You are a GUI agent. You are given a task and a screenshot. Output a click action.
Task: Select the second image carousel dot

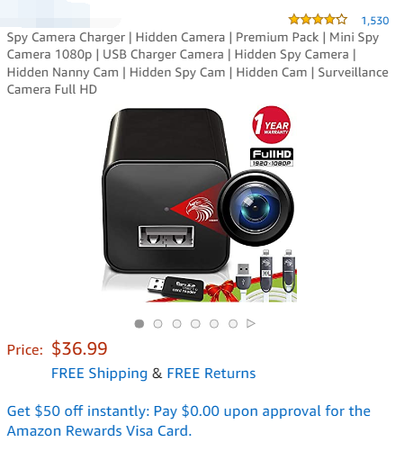coord(157,324)
